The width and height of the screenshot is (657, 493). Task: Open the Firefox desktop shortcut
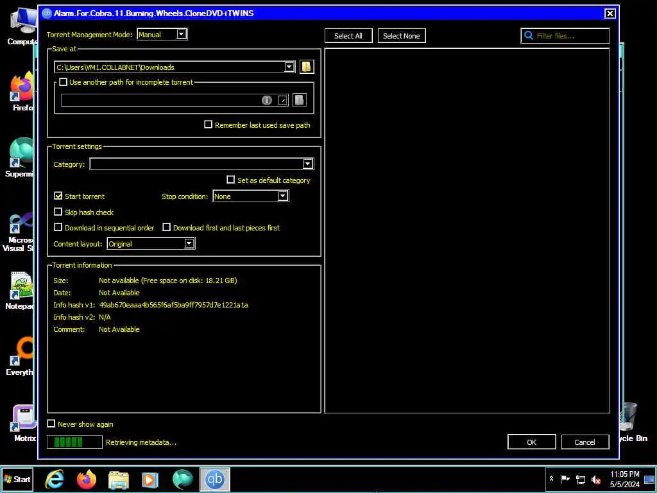[x=22, y=91]
